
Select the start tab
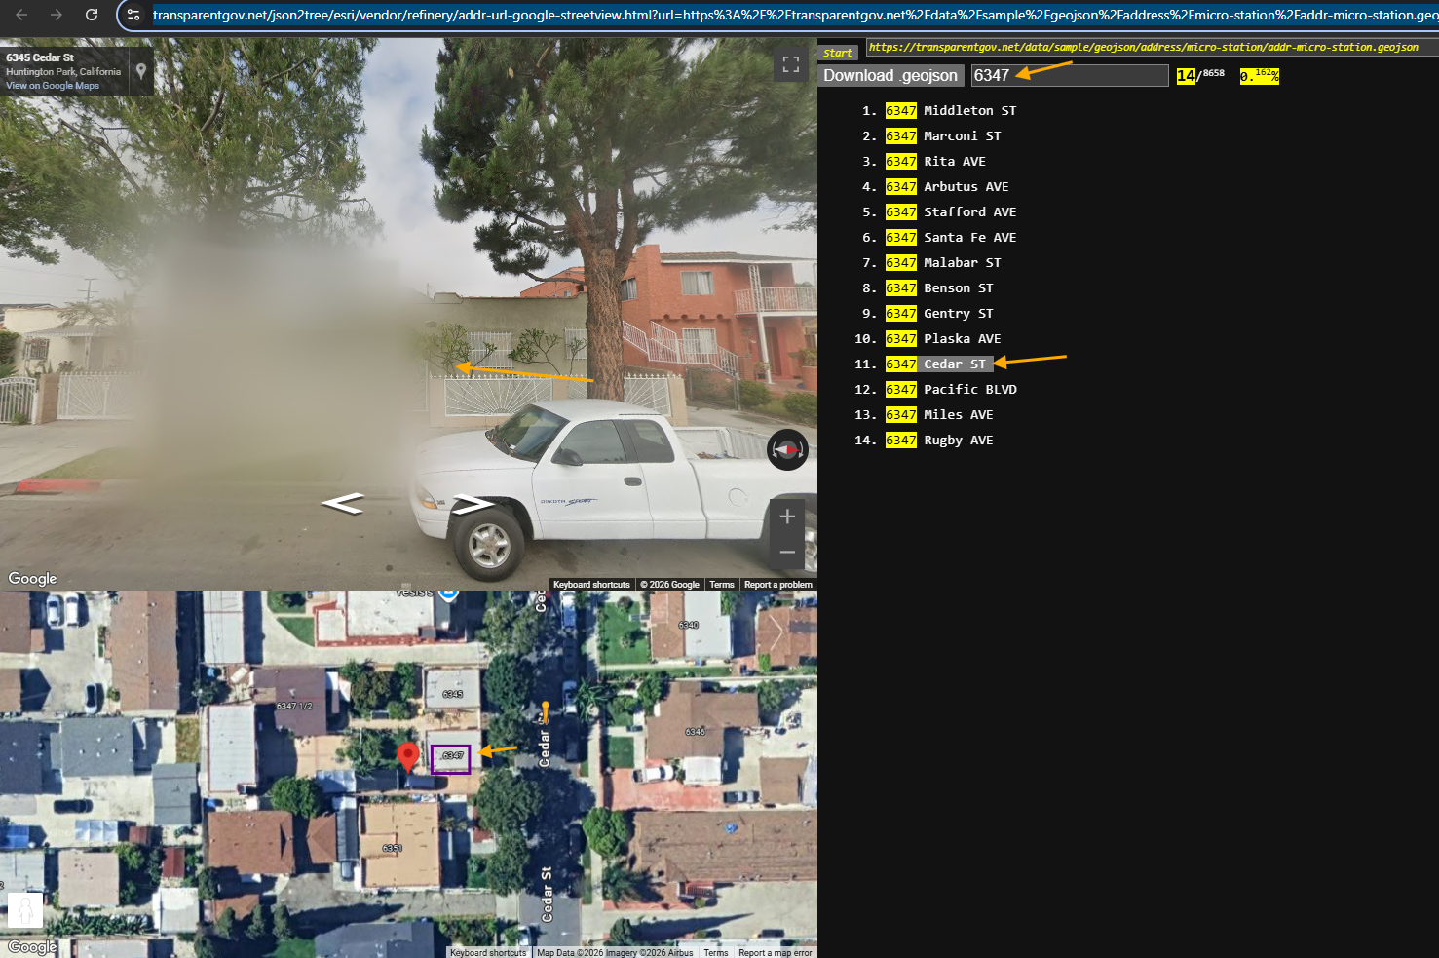(838, 52)
